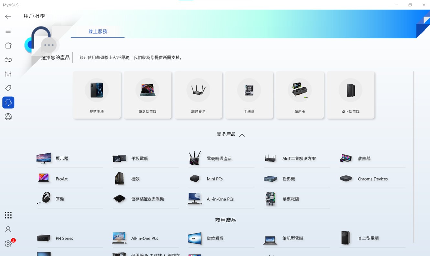
Task: Choose the 桌上型電腦 product card
Action: coord(350,95)
